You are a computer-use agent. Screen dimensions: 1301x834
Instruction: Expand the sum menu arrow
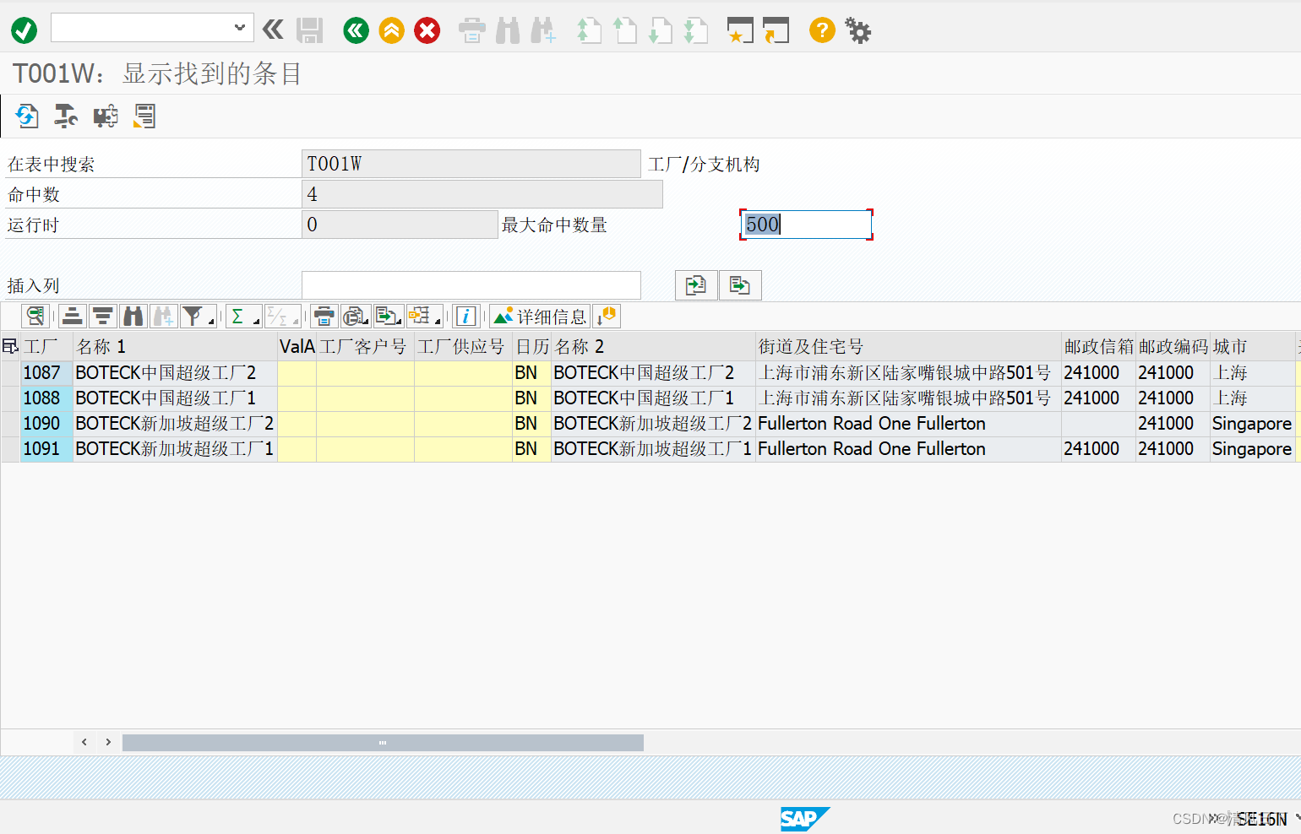256,321
